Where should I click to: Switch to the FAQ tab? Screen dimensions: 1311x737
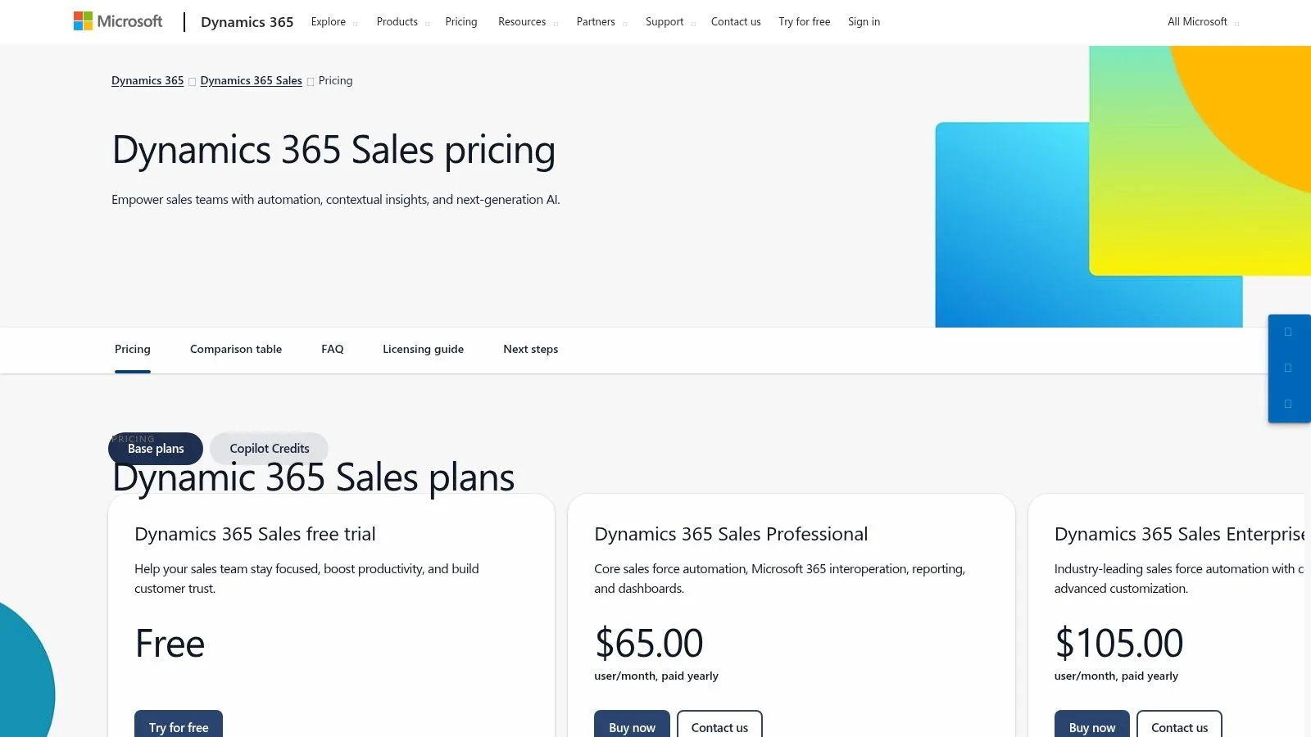[332, 349]
